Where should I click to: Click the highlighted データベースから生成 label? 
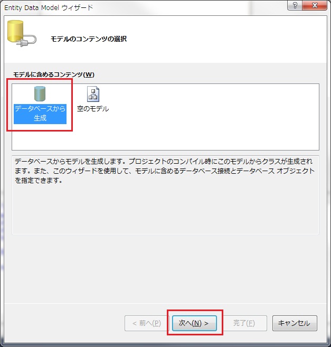pyautogui.click(x=40, y=114)
